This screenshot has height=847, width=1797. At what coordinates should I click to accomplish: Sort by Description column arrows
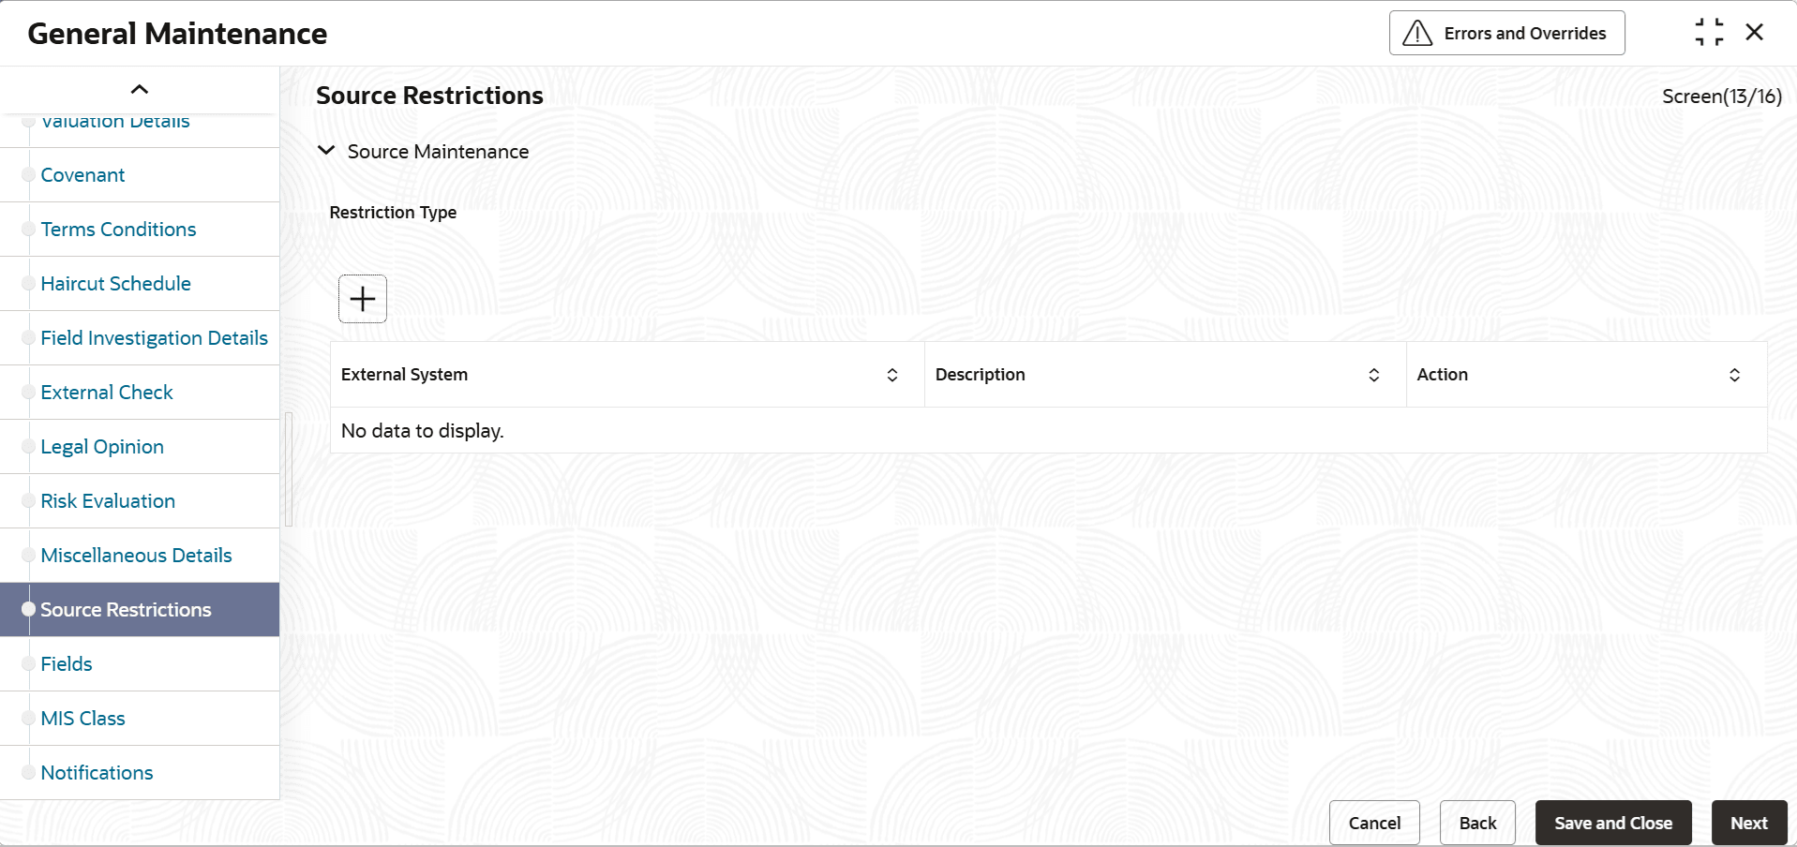click(1374, 375)
